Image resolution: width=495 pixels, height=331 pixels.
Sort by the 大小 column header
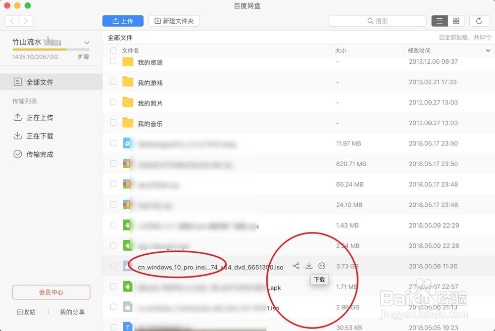[x=341, y=50]
